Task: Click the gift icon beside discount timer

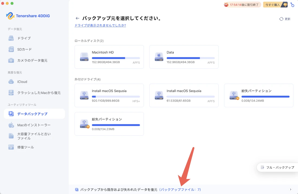Action: coord(226,5)
